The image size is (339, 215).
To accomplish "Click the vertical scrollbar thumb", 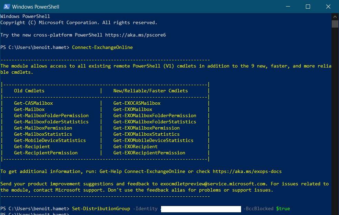I will [335, 24].
